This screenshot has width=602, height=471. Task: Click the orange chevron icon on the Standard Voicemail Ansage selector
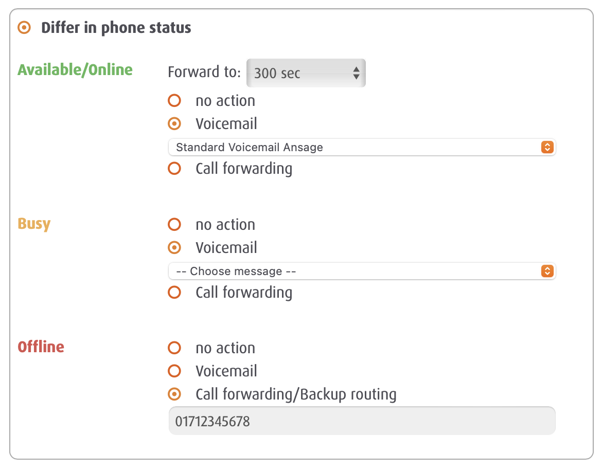pyautogui.click(x=547, y=147)
